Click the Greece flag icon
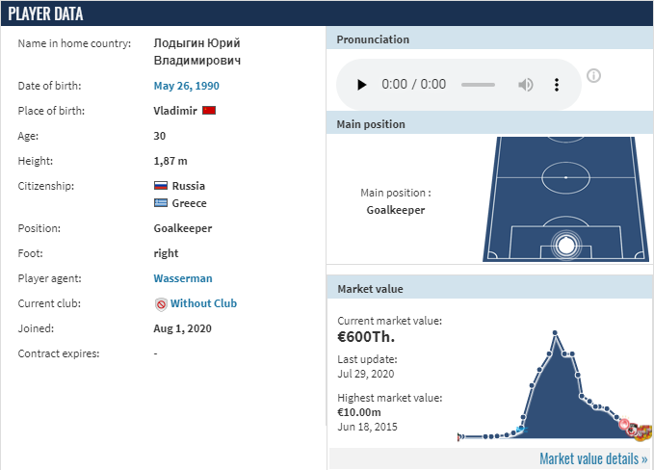This screenshot has height=470, width=654. pyautogui.click(x=161, y=203)
